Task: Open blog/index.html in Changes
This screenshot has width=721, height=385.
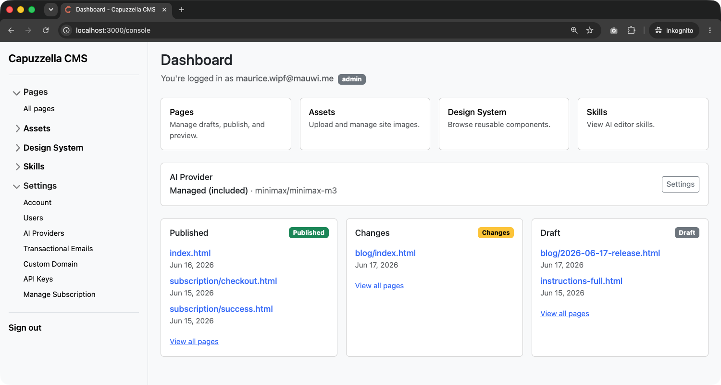Action: point(385,253)
